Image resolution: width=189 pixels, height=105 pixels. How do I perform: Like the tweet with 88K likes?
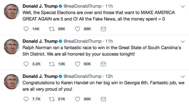(77, 29)
